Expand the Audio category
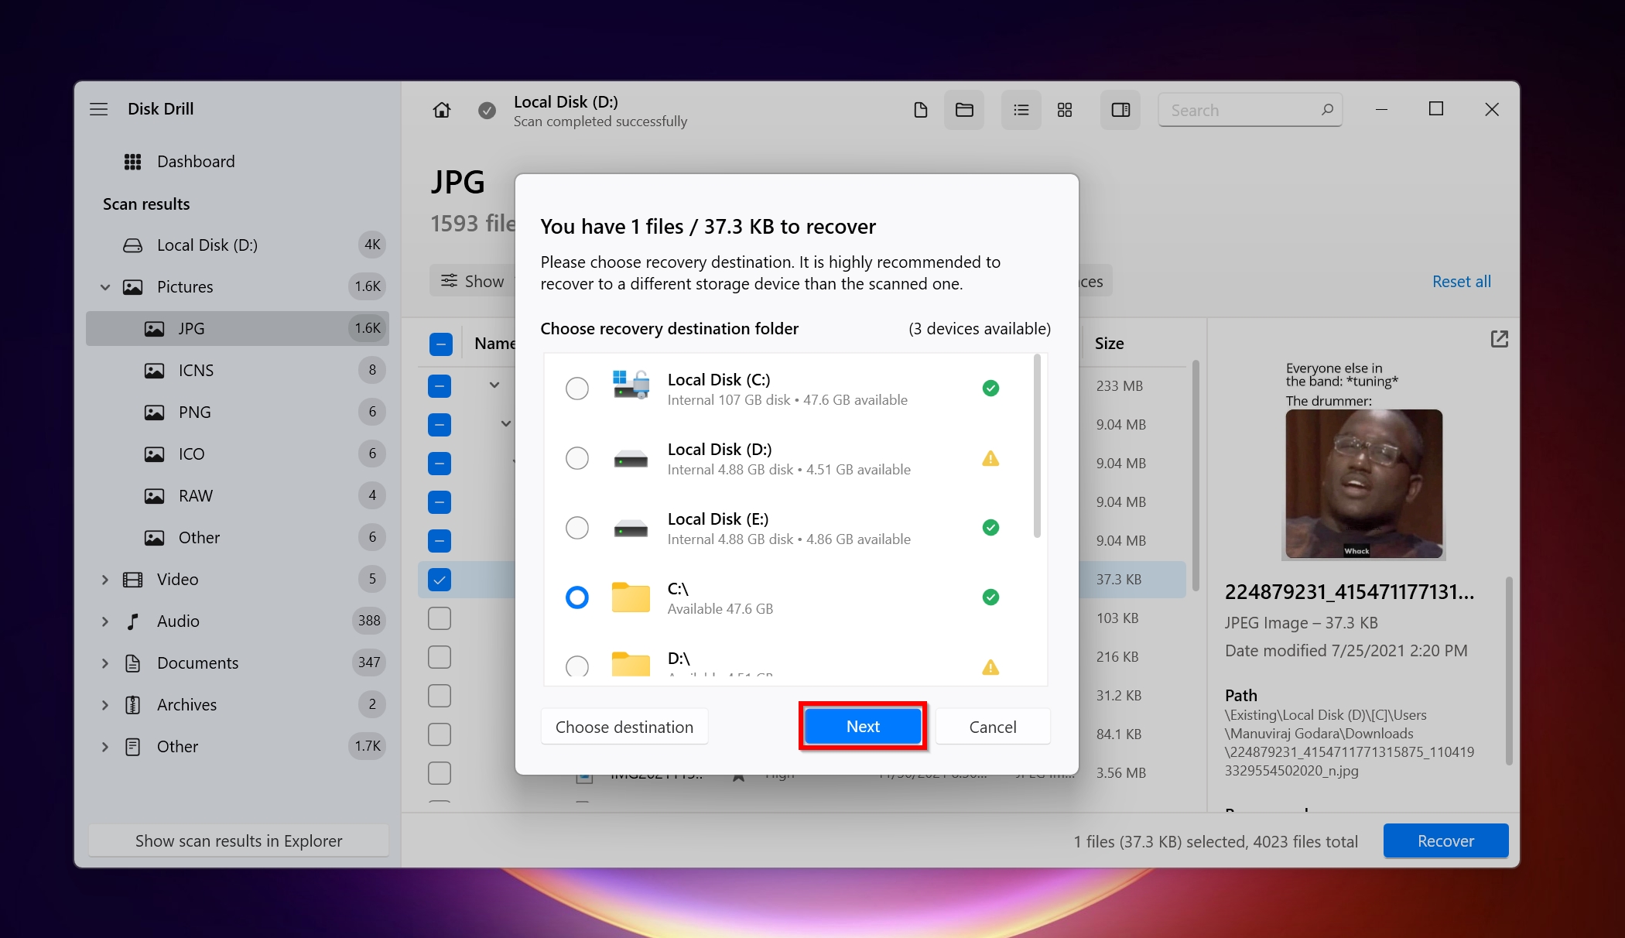 coord(105,621)
